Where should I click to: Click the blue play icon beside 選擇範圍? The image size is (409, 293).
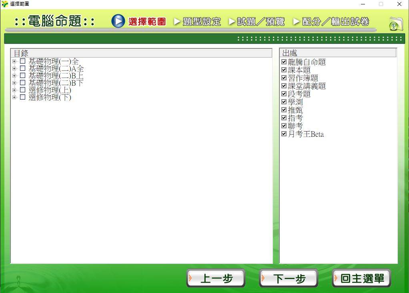tap(118, 21)
